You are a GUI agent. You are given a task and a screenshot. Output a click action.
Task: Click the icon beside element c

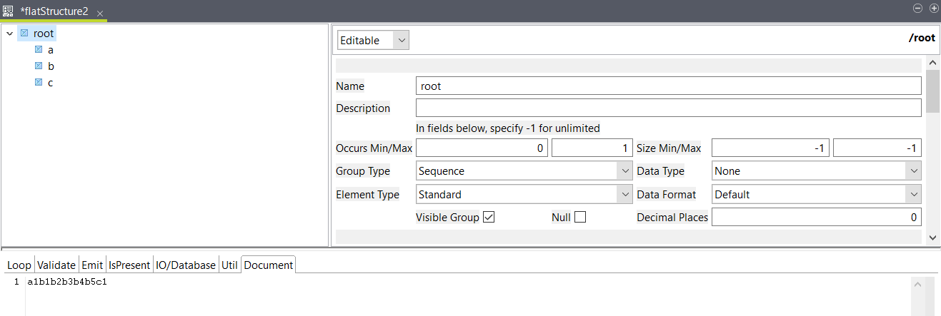click(39, 83)
